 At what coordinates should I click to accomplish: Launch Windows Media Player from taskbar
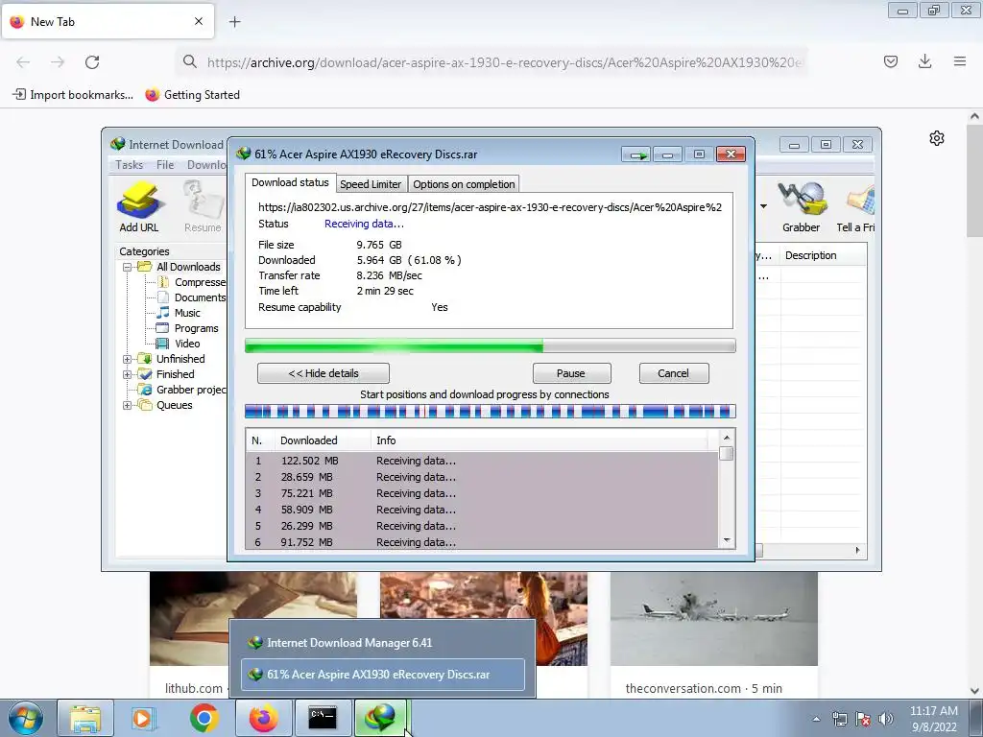click(x=144, y=718)
